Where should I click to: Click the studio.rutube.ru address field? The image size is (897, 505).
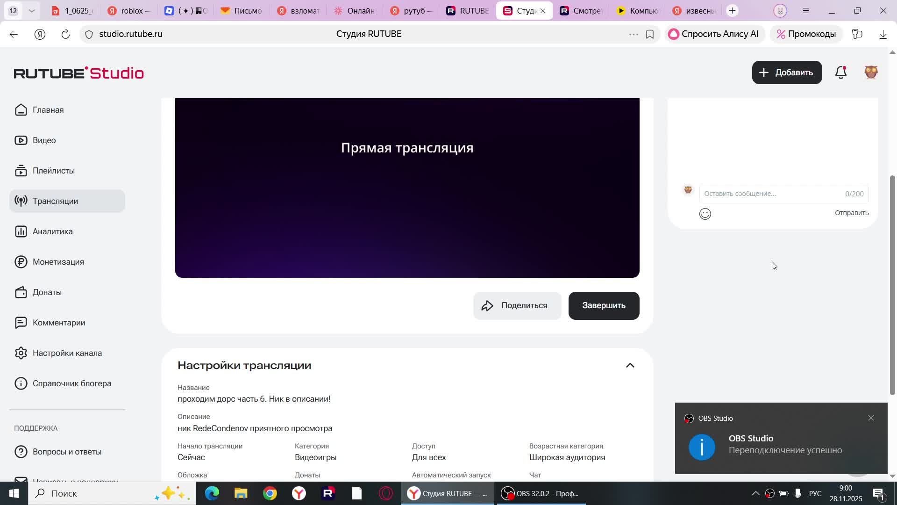point(130,34)
